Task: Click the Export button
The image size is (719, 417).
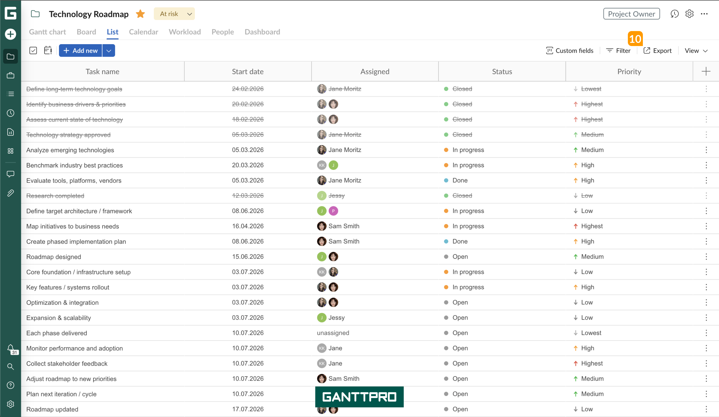Action: coord(658,50)
